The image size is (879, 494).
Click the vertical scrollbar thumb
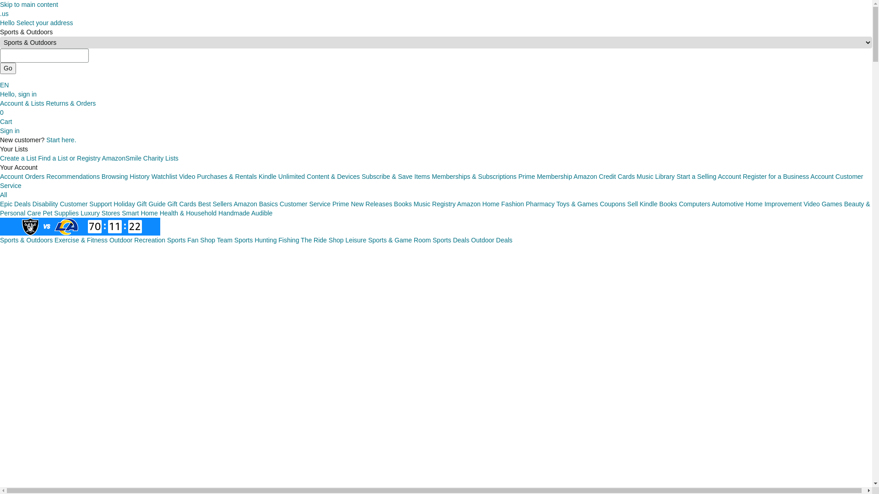[875, 34]
